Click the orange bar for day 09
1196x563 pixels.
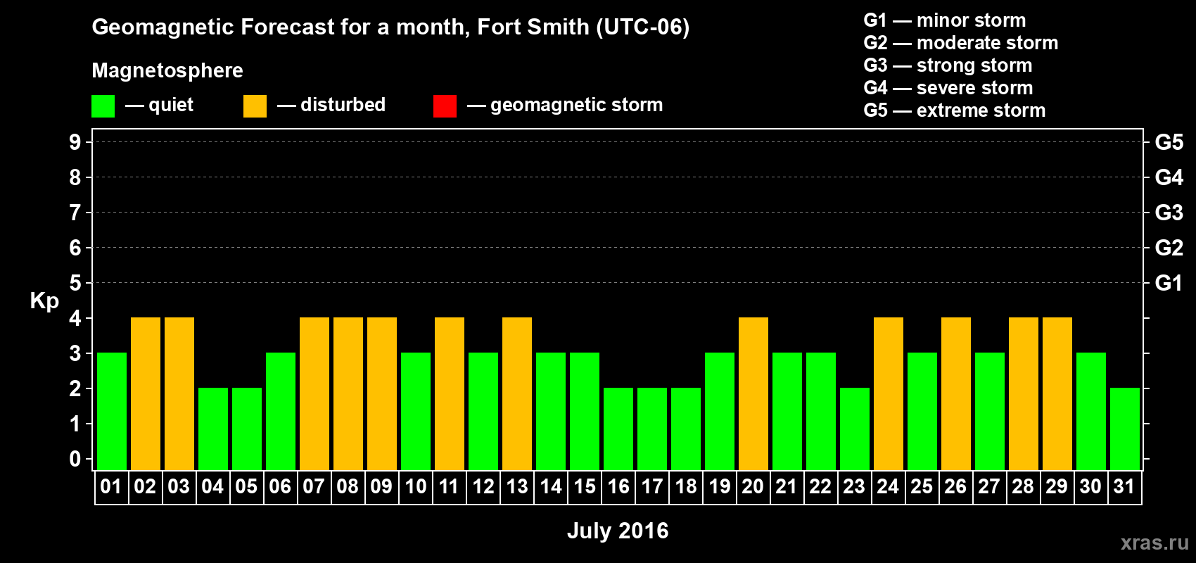point(382,394)
